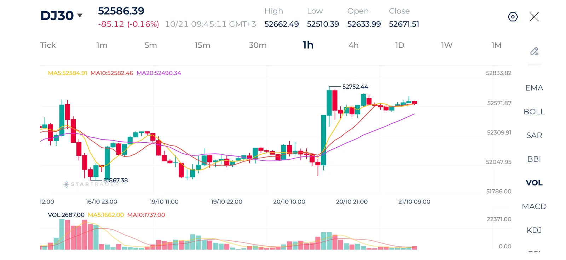Open chart settings hexagon icon
Screen dimensions: 566x260
pos(513,17)
